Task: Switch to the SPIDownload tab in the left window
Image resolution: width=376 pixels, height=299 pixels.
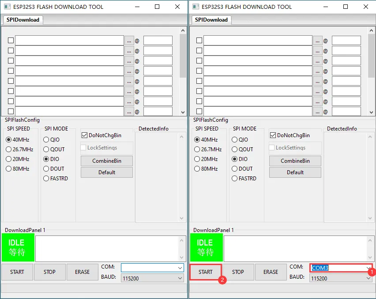Action: 23,20
